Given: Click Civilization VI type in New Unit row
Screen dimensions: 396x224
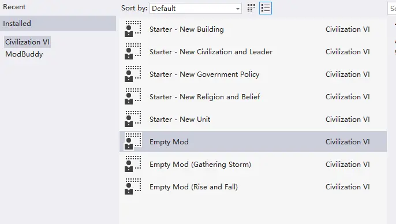Looking at the screenshot, I should pos(348,119).
